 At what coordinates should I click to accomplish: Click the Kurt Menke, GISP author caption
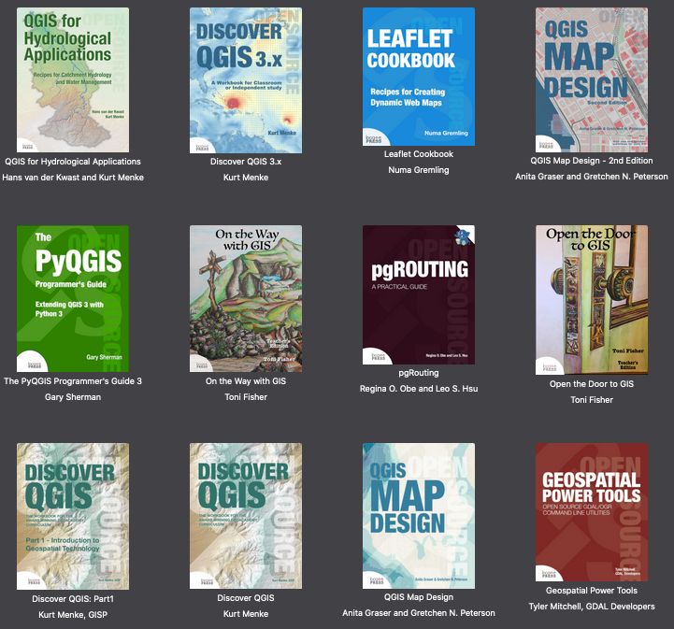73,614
